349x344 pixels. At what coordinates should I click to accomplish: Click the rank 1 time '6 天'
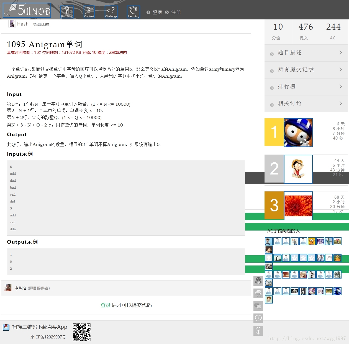(341, 124)
